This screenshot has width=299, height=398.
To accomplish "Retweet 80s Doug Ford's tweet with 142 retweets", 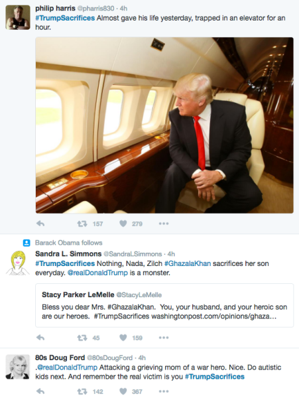I will click(82, 391).
